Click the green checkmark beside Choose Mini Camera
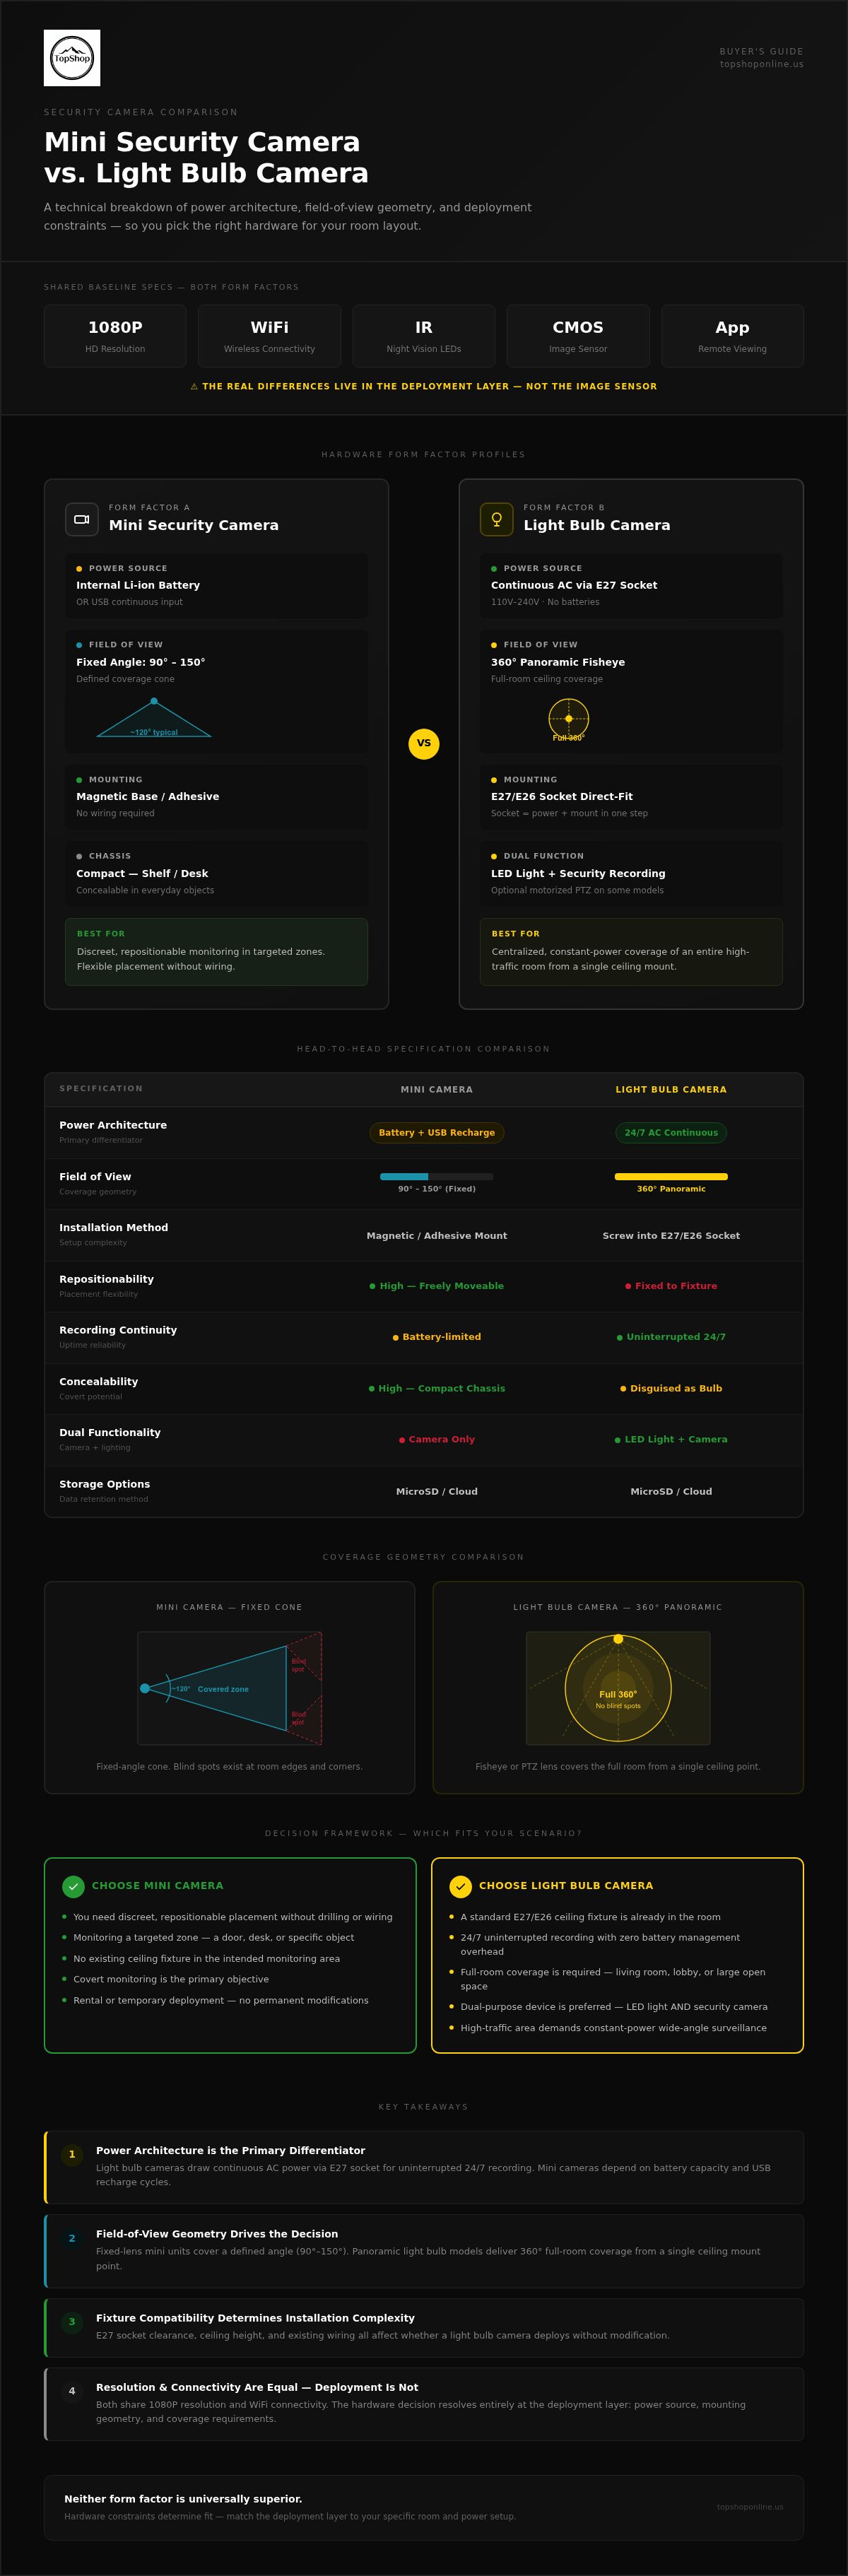The image size is (848, 2576). (x=73, y=1886)
